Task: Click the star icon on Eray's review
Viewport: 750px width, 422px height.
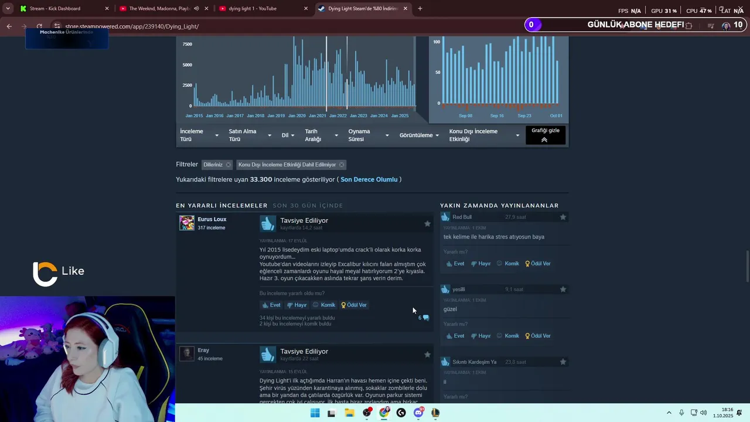Action: click(427, 354)
